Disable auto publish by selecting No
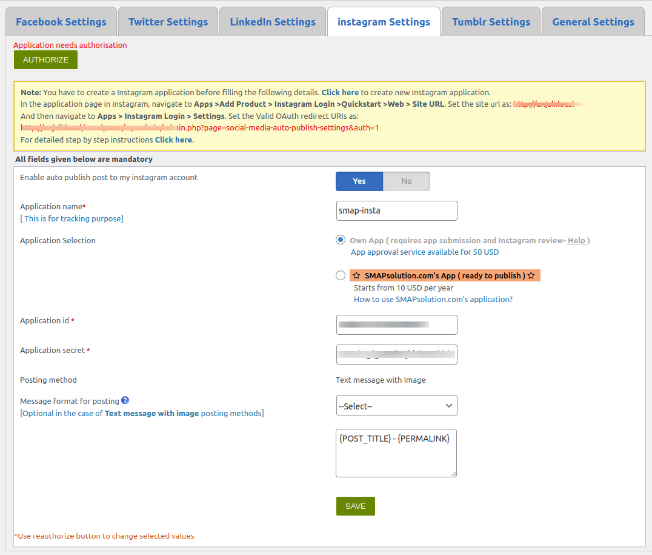 406,181
